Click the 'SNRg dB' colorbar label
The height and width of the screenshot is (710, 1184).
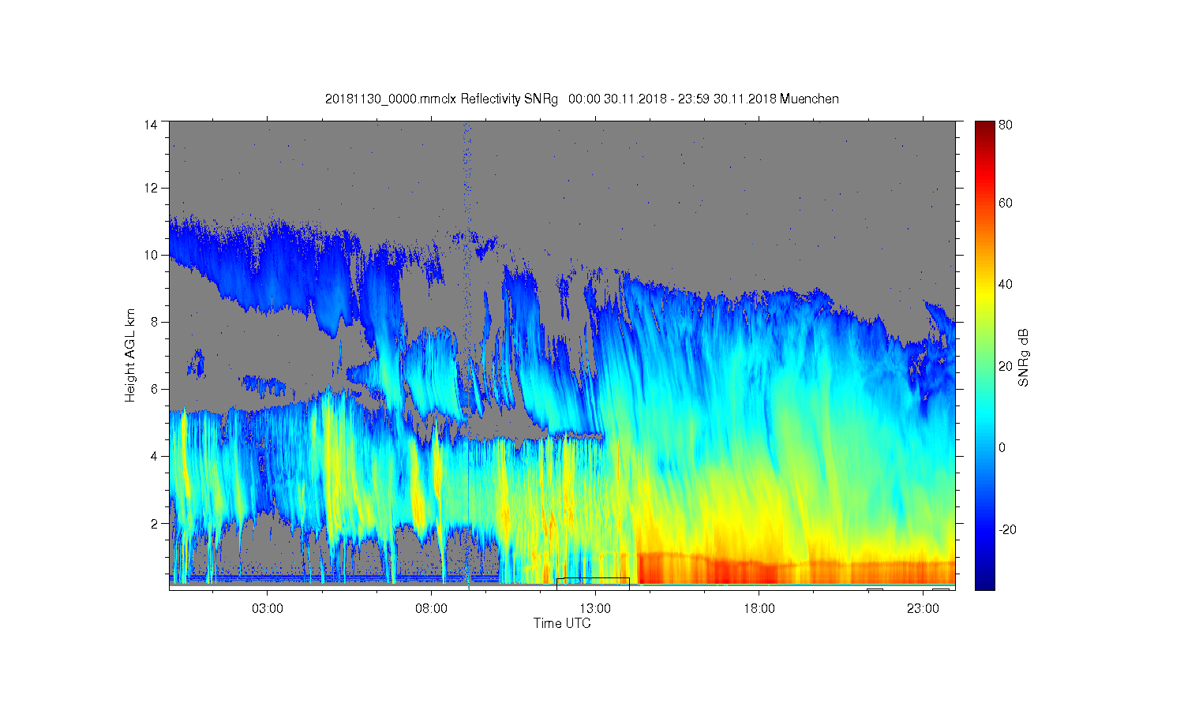click(x=1024, y=357)
